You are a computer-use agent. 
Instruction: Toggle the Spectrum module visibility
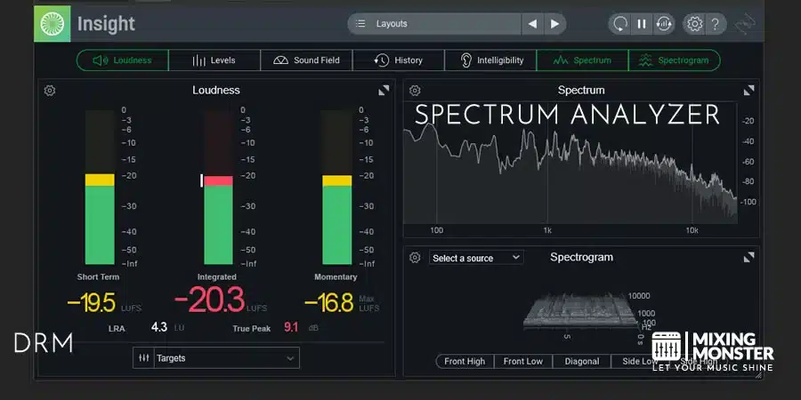(582, 60)
